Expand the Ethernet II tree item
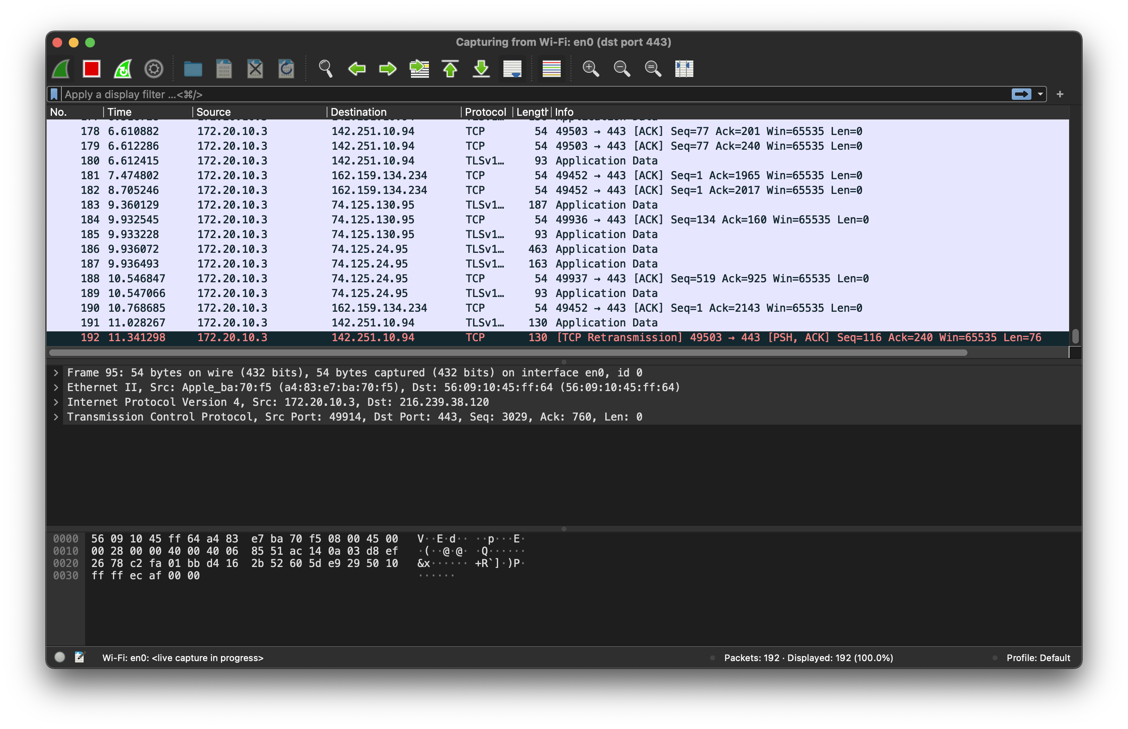This screenshot has width=1128, height=729. (56, 387)
